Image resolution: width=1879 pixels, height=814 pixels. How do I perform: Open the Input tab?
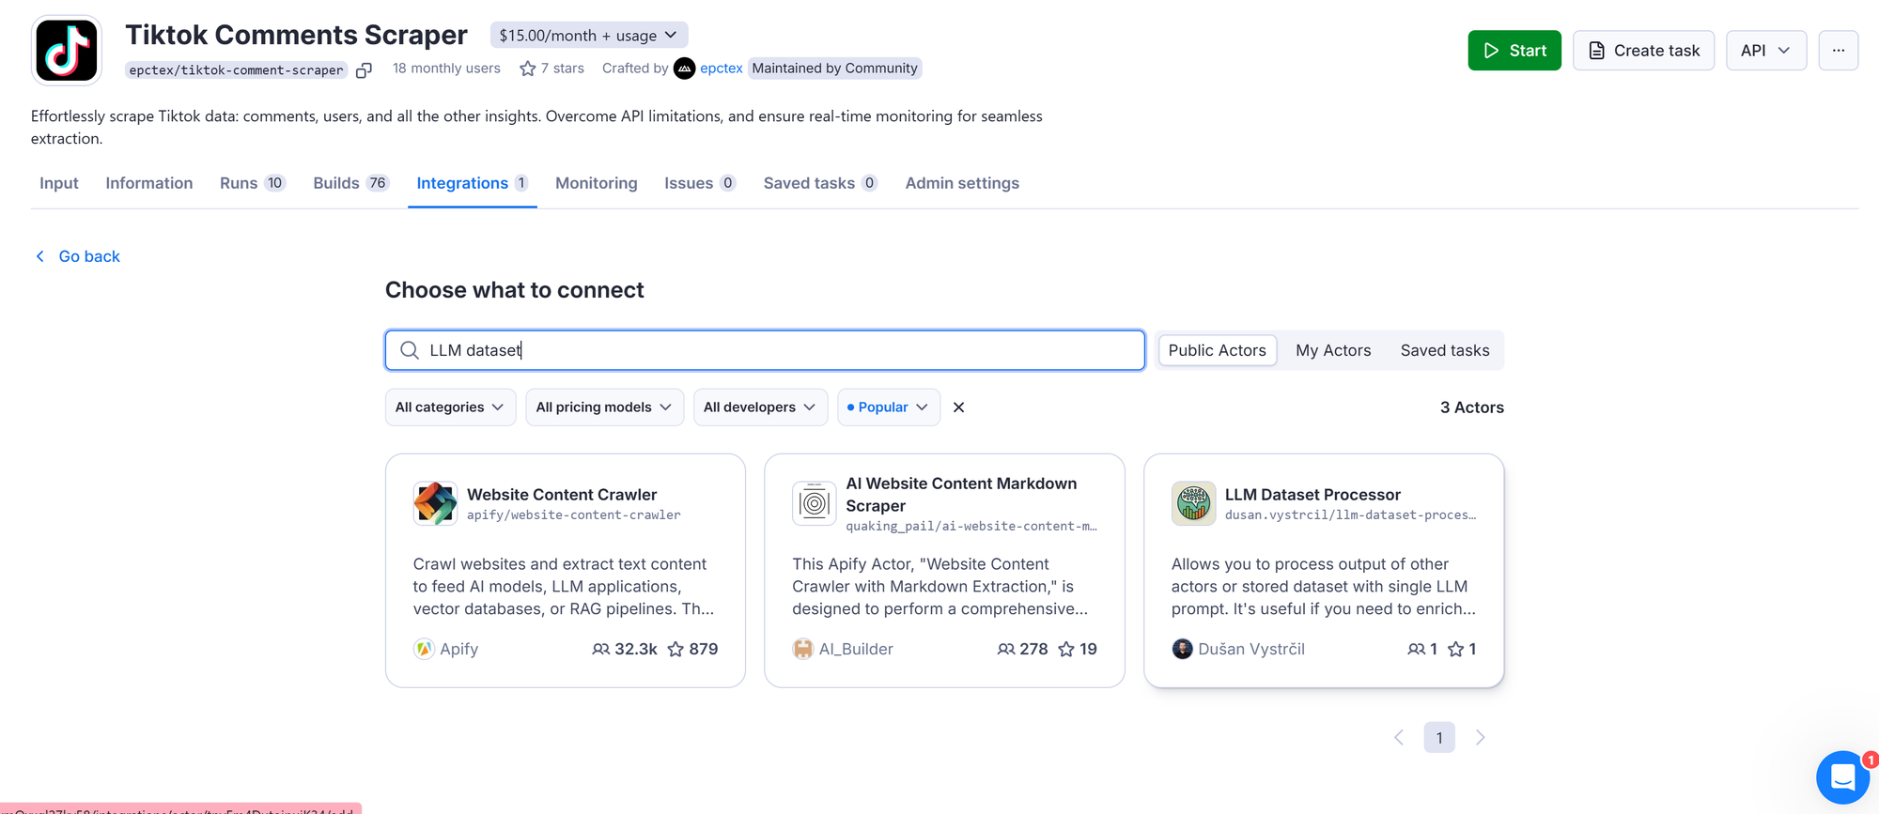(x=59, y=183)
